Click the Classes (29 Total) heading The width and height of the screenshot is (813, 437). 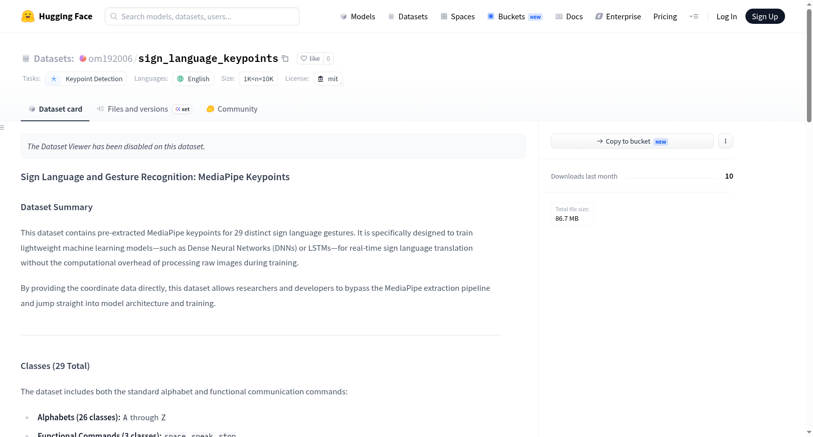55,366
